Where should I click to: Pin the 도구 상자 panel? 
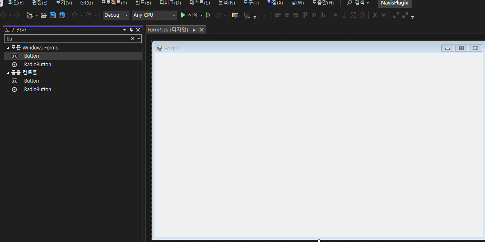click(x=131, y=29)
